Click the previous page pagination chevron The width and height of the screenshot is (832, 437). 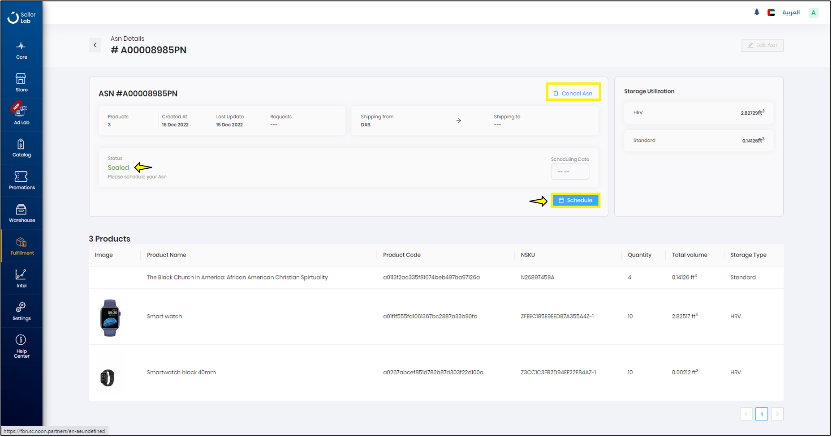(746, 414)
